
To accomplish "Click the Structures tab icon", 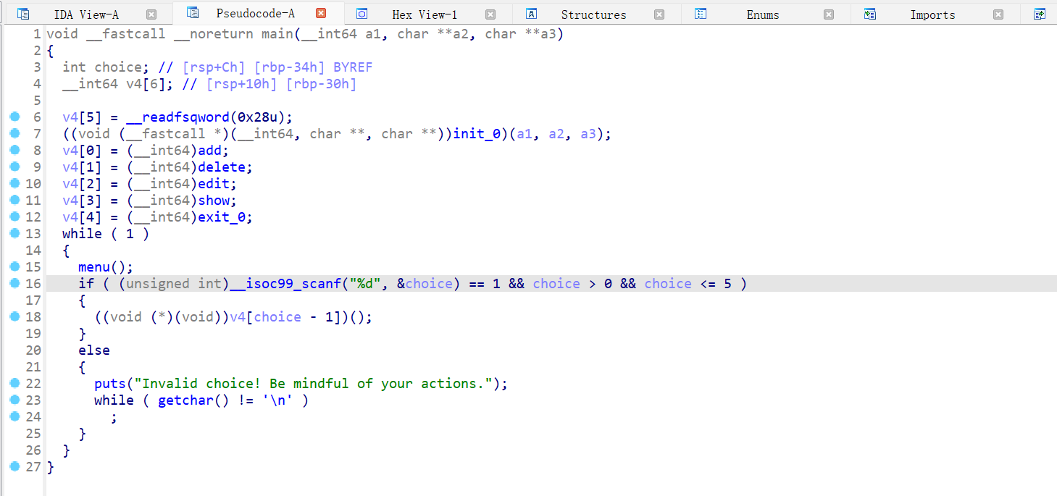I will 531,14.
